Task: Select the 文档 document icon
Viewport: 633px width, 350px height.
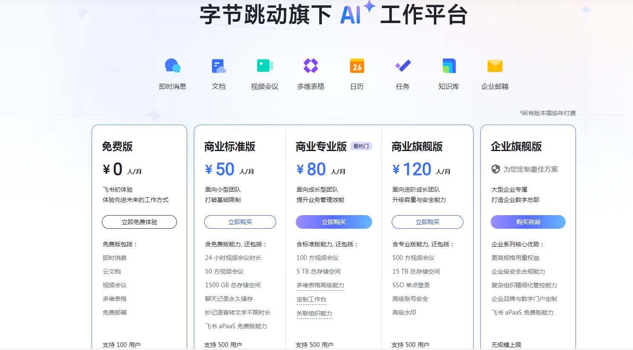Action: 219,66
